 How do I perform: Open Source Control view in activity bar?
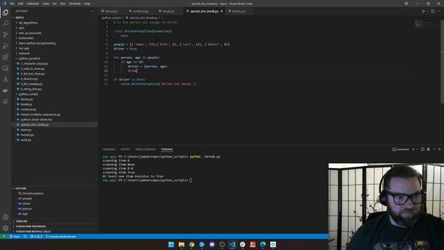point(6,35)
